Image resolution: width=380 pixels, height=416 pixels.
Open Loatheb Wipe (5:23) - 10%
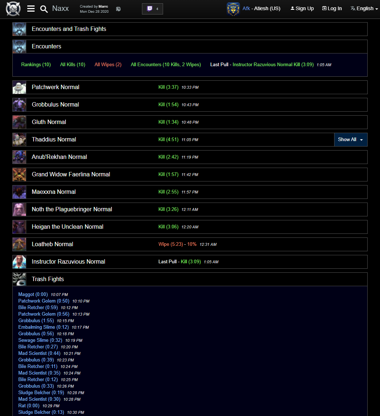[x=177, y=244]
